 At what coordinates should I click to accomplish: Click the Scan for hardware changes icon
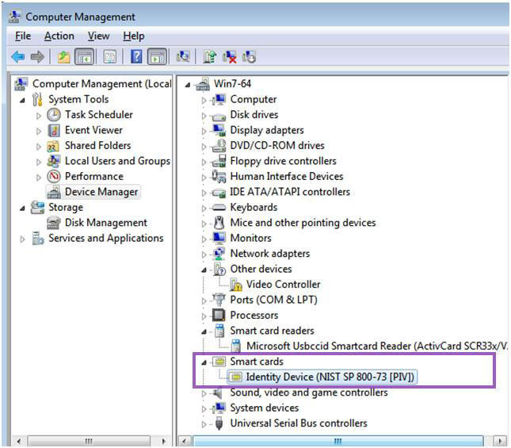183,56
